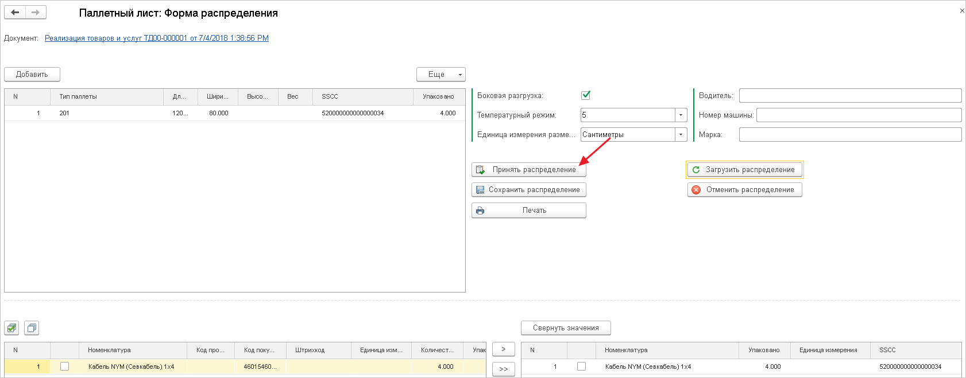Expand the Единица измерения dropdown arrow
966x378 pixels.
point(681,135)
